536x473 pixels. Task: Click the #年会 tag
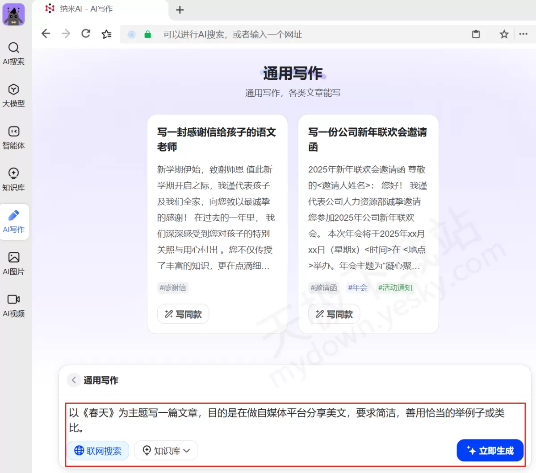point(358,288)
